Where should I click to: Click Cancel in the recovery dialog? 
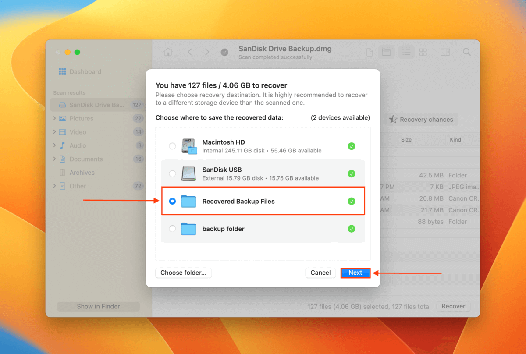(320, 273)
